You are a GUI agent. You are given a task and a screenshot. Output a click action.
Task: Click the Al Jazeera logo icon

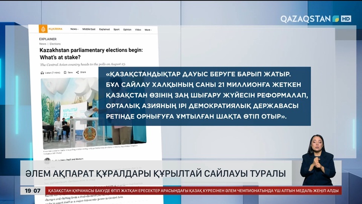(43, 29)
